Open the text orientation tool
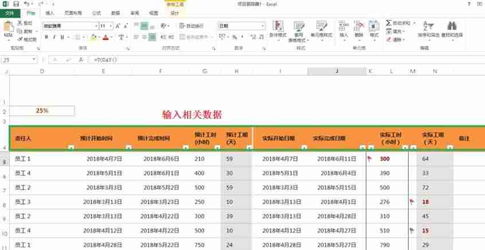 point(163,26)
